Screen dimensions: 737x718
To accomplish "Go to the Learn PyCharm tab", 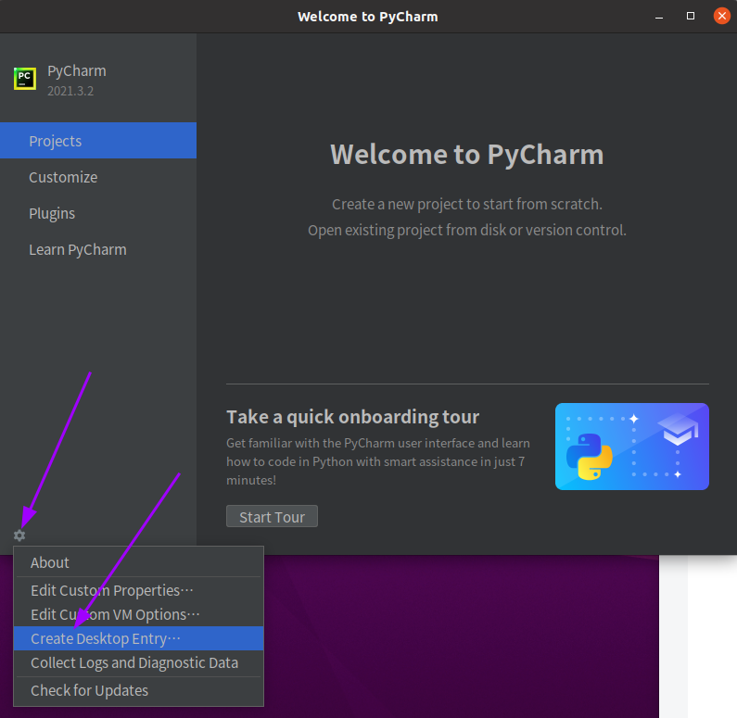I will 98,249.
